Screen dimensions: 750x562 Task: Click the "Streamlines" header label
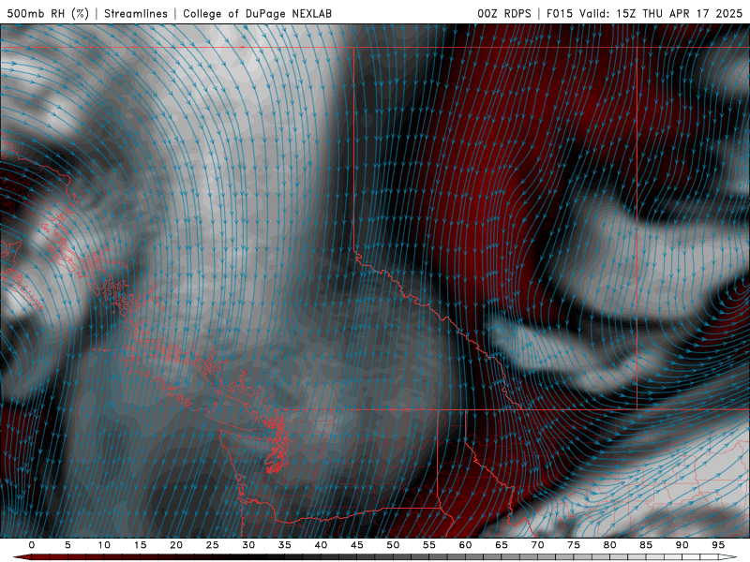pos(136,13)
